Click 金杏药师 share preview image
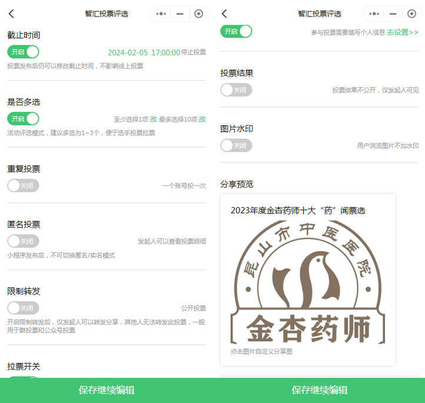The width and height of the screenshot is (425, 403). 308,282
